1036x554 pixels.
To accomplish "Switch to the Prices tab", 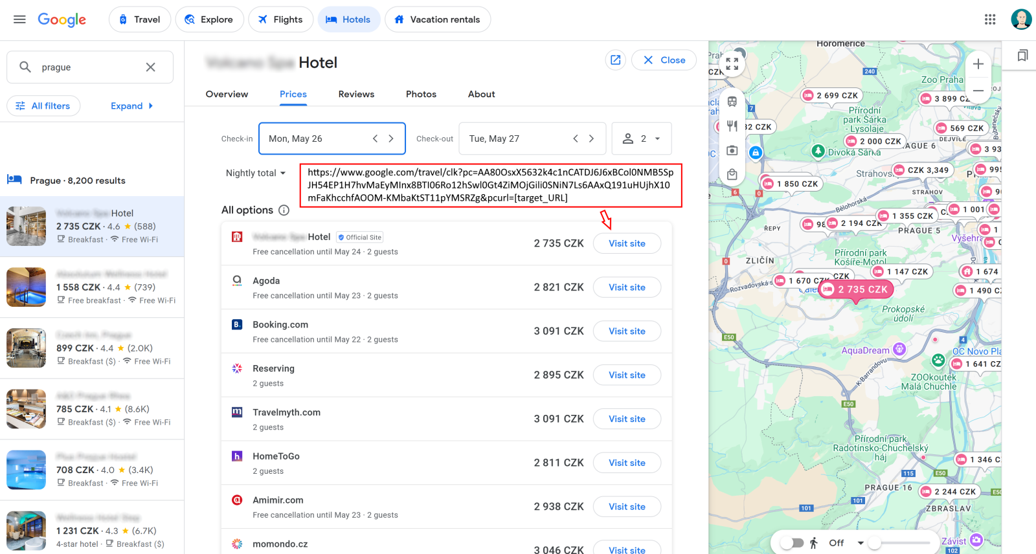I will click(293, 94).
